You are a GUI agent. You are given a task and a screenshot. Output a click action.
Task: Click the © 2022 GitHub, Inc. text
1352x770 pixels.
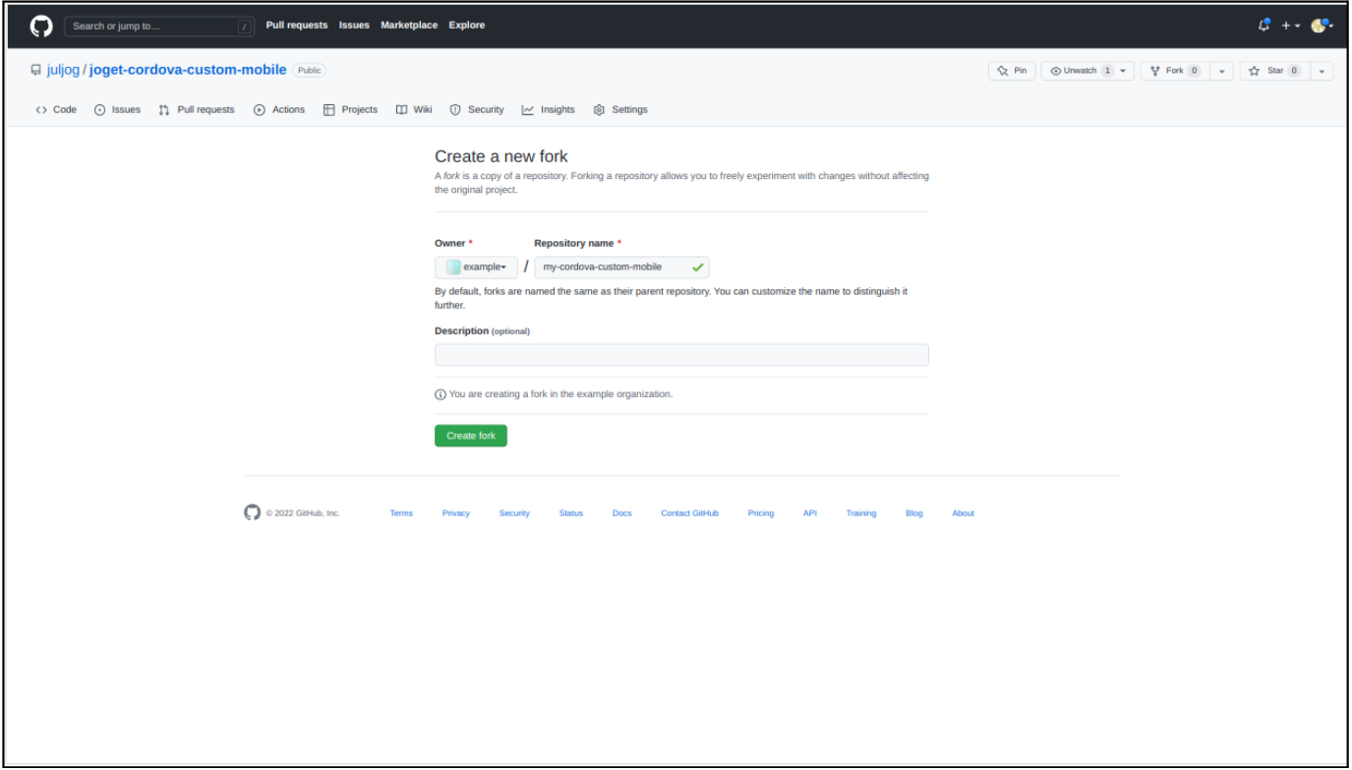point(303,513)
